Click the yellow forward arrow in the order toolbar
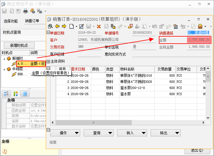 pos(64,26)
